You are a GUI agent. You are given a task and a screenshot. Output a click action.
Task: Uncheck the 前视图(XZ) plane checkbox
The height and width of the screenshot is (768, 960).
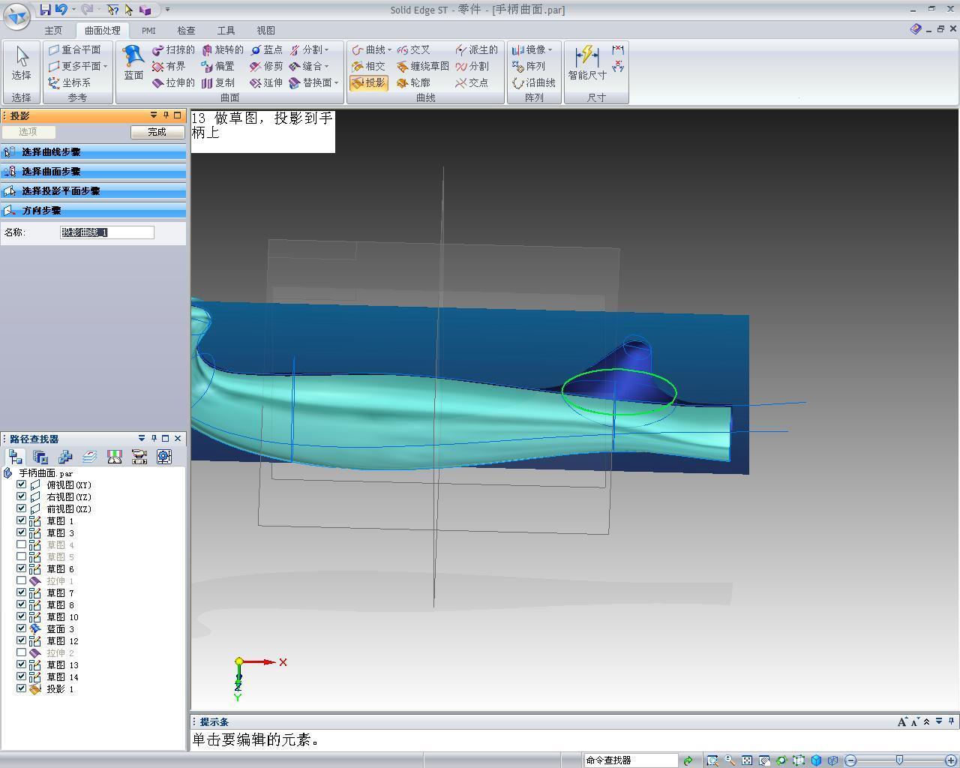click(21, 508)
